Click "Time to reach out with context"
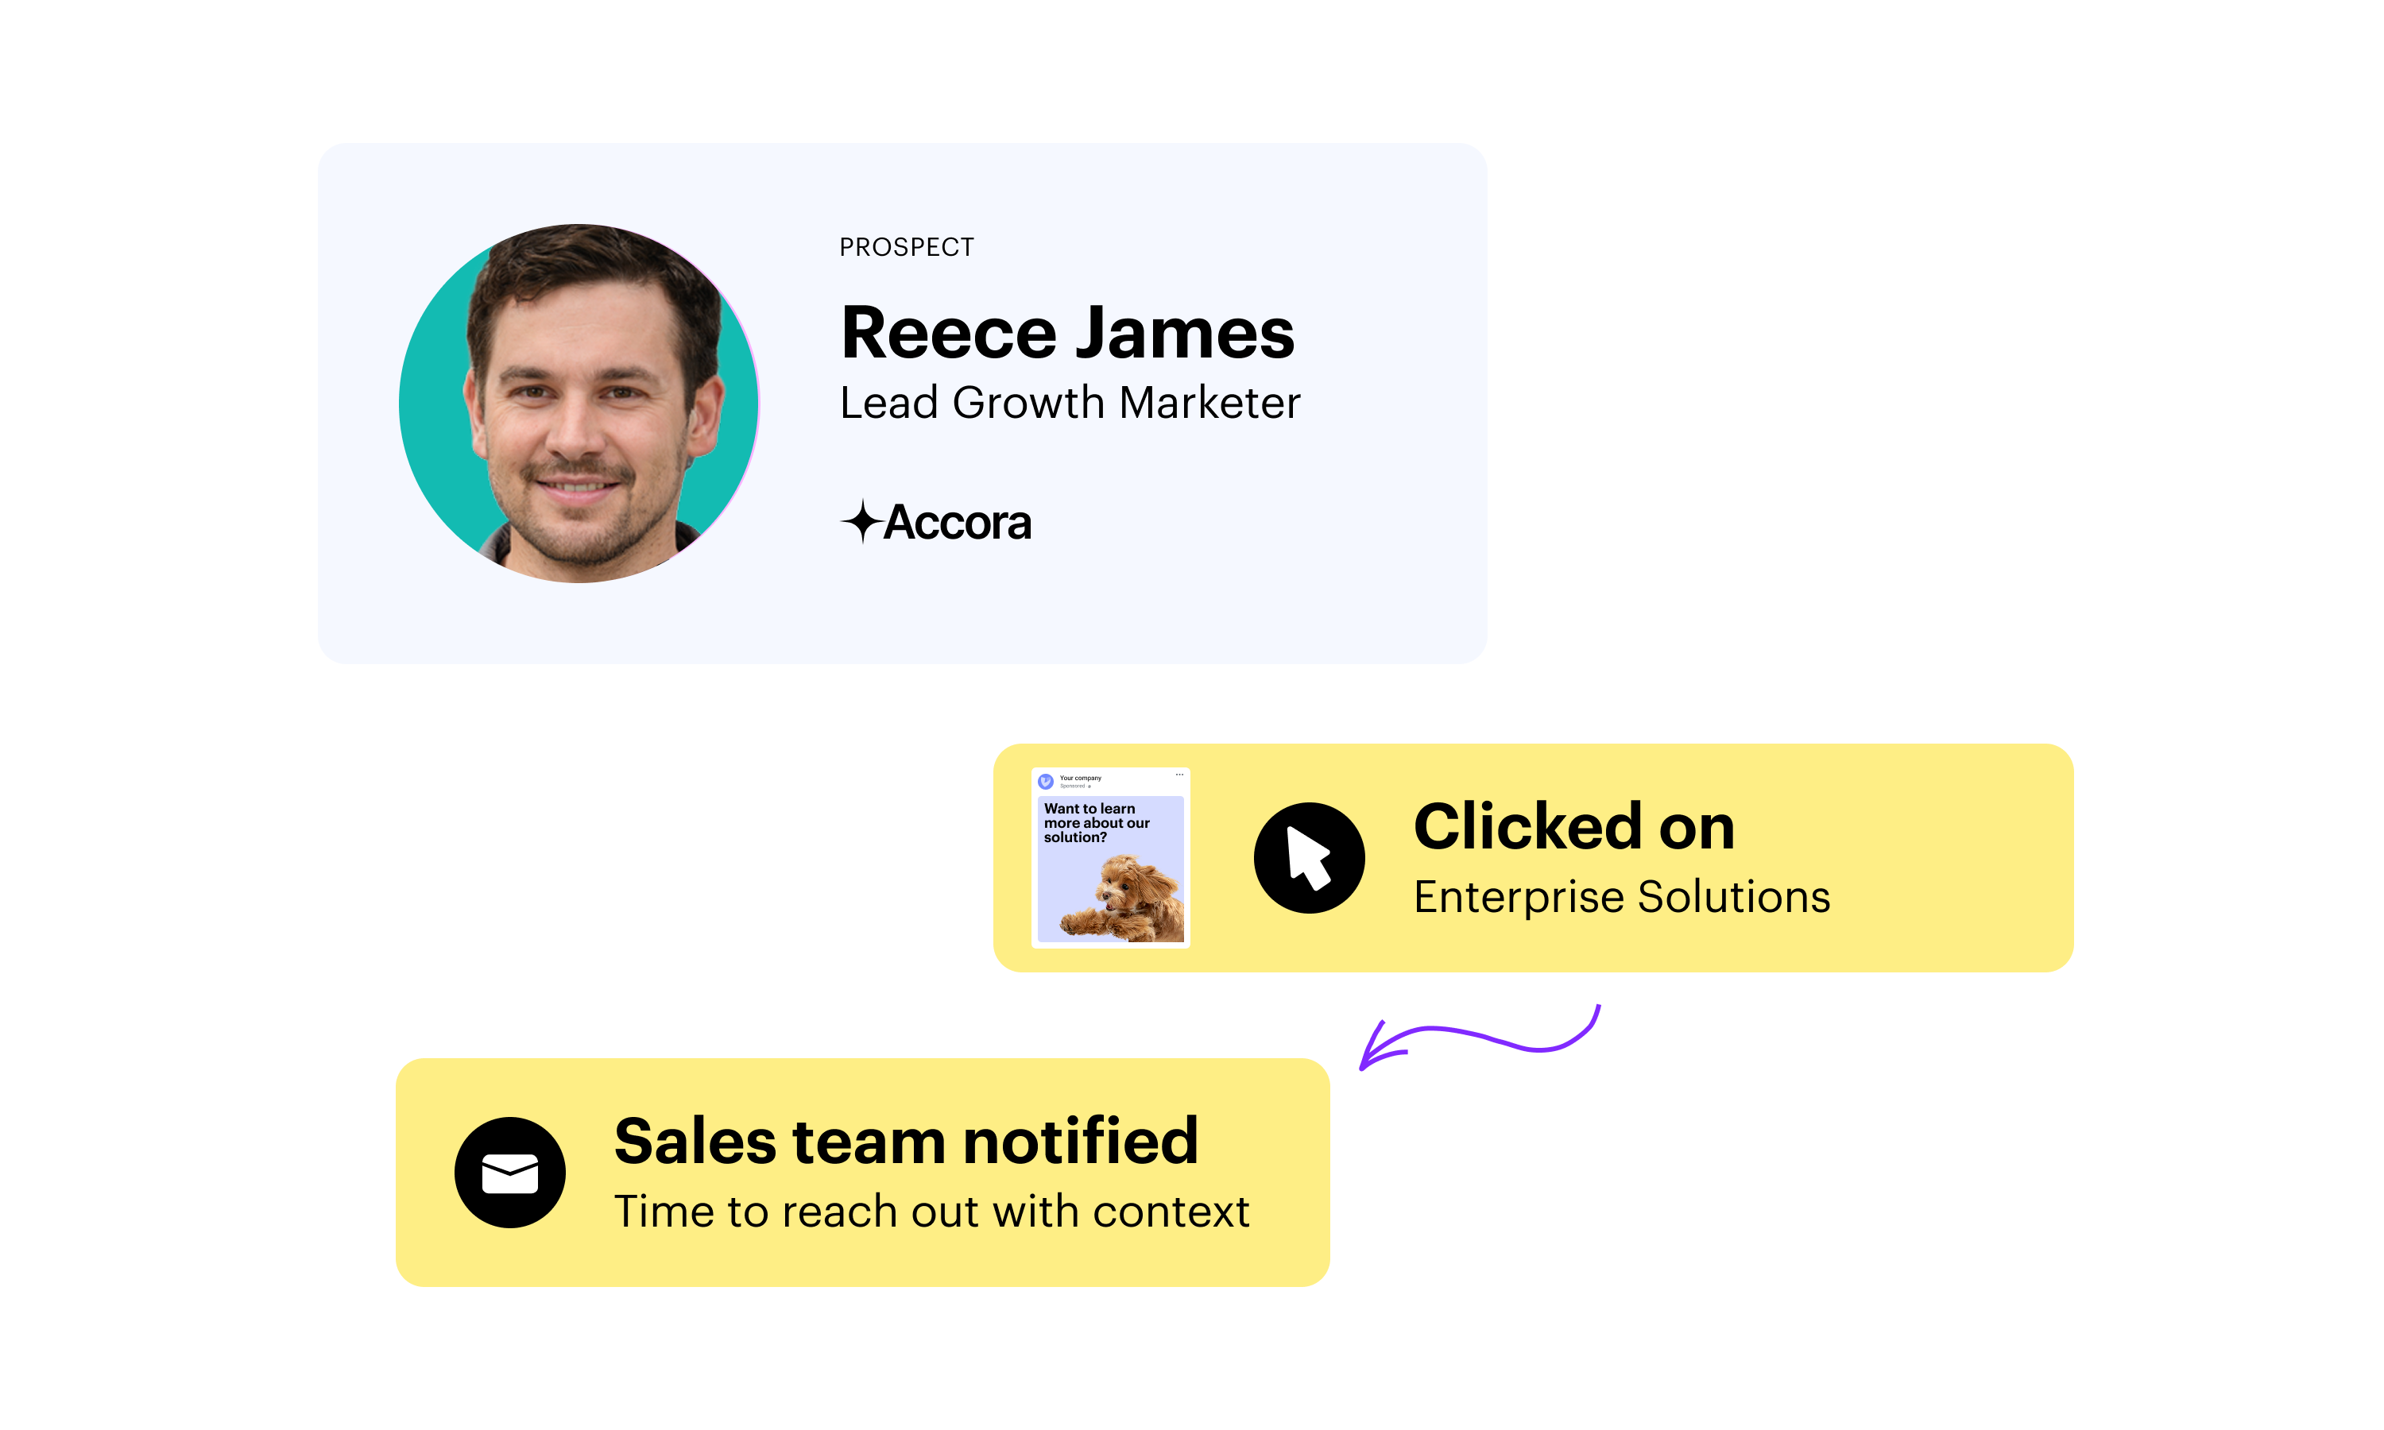The width and height of the screenshot is (2384, 1430). [931, 1212]
